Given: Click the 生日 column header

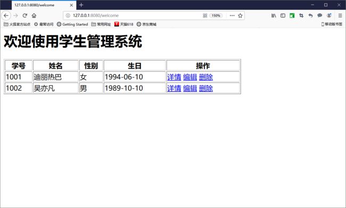Looking at the screenshot, I should 135,65.
